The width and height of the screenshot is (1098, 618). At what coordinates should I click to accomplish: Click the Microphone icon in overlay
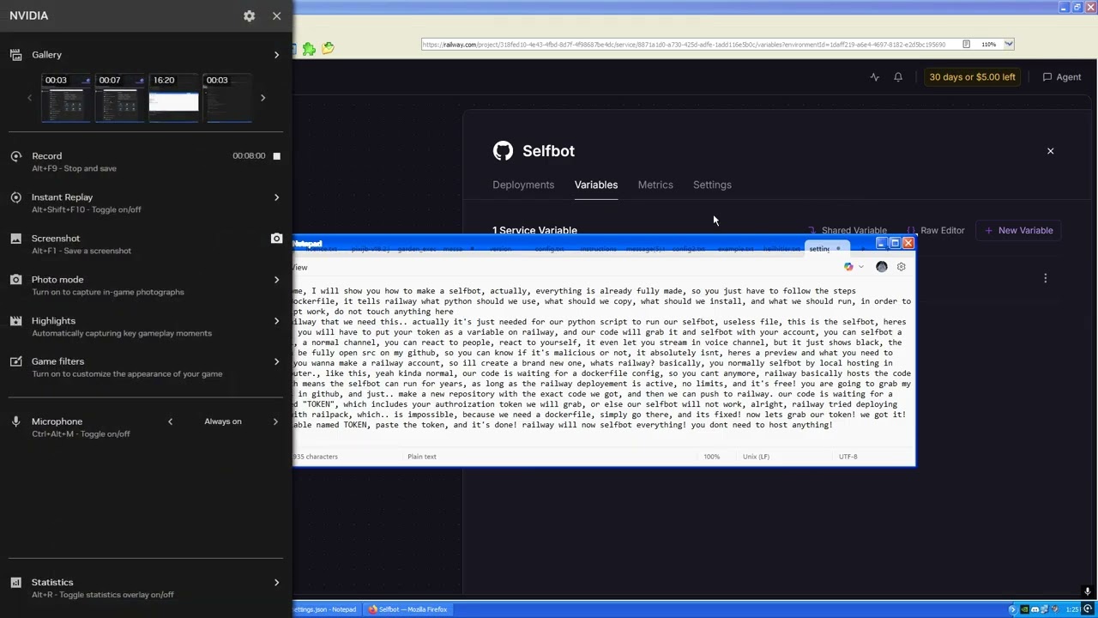(x=15, y=421)
